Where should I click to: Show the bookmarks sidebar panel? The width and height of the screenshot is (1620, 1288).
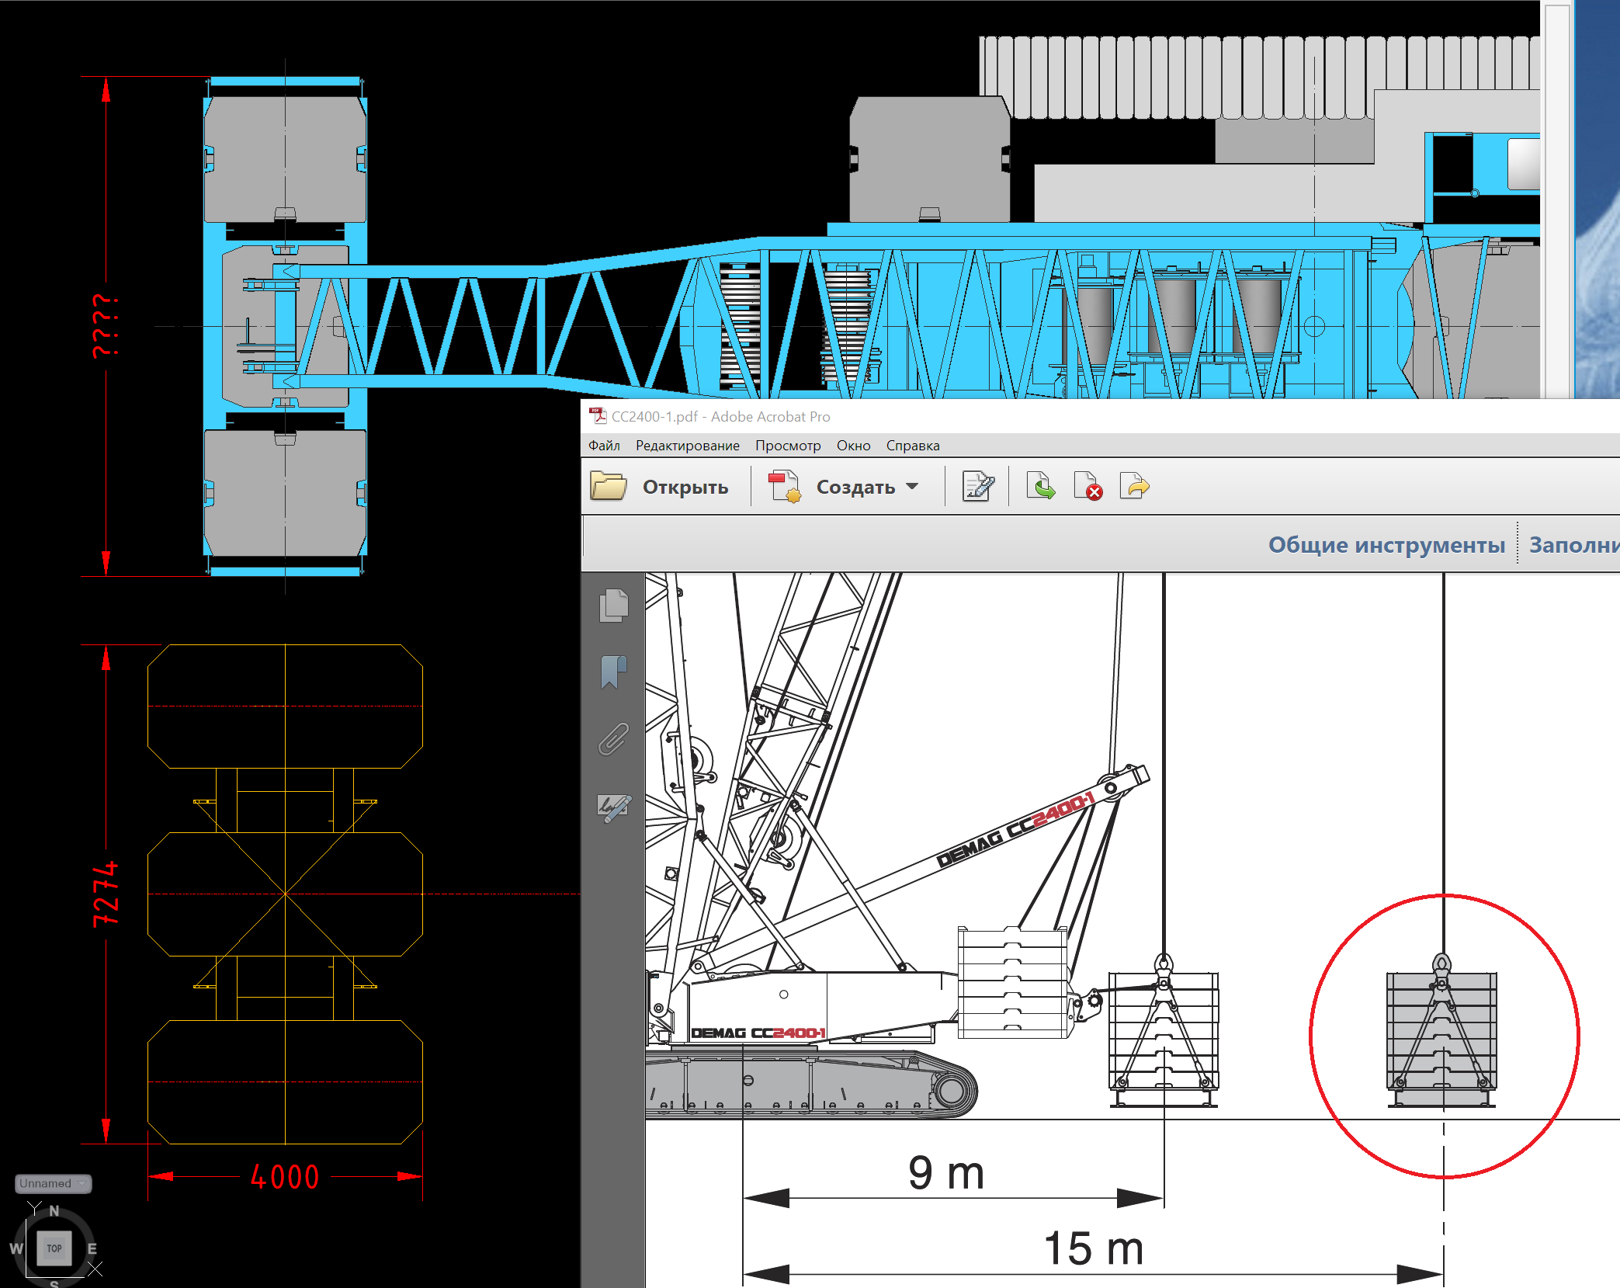click(x=613, y=672)
